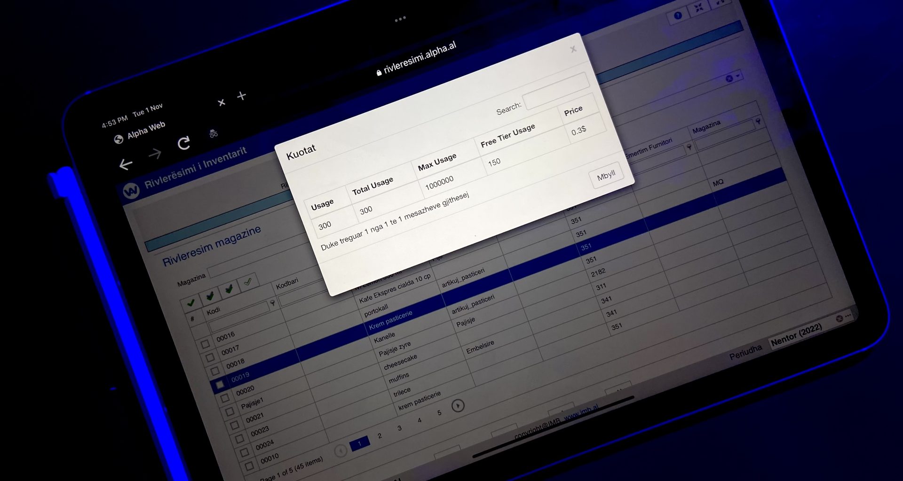
Task: Click the Price column header
Action: (573, 111)
